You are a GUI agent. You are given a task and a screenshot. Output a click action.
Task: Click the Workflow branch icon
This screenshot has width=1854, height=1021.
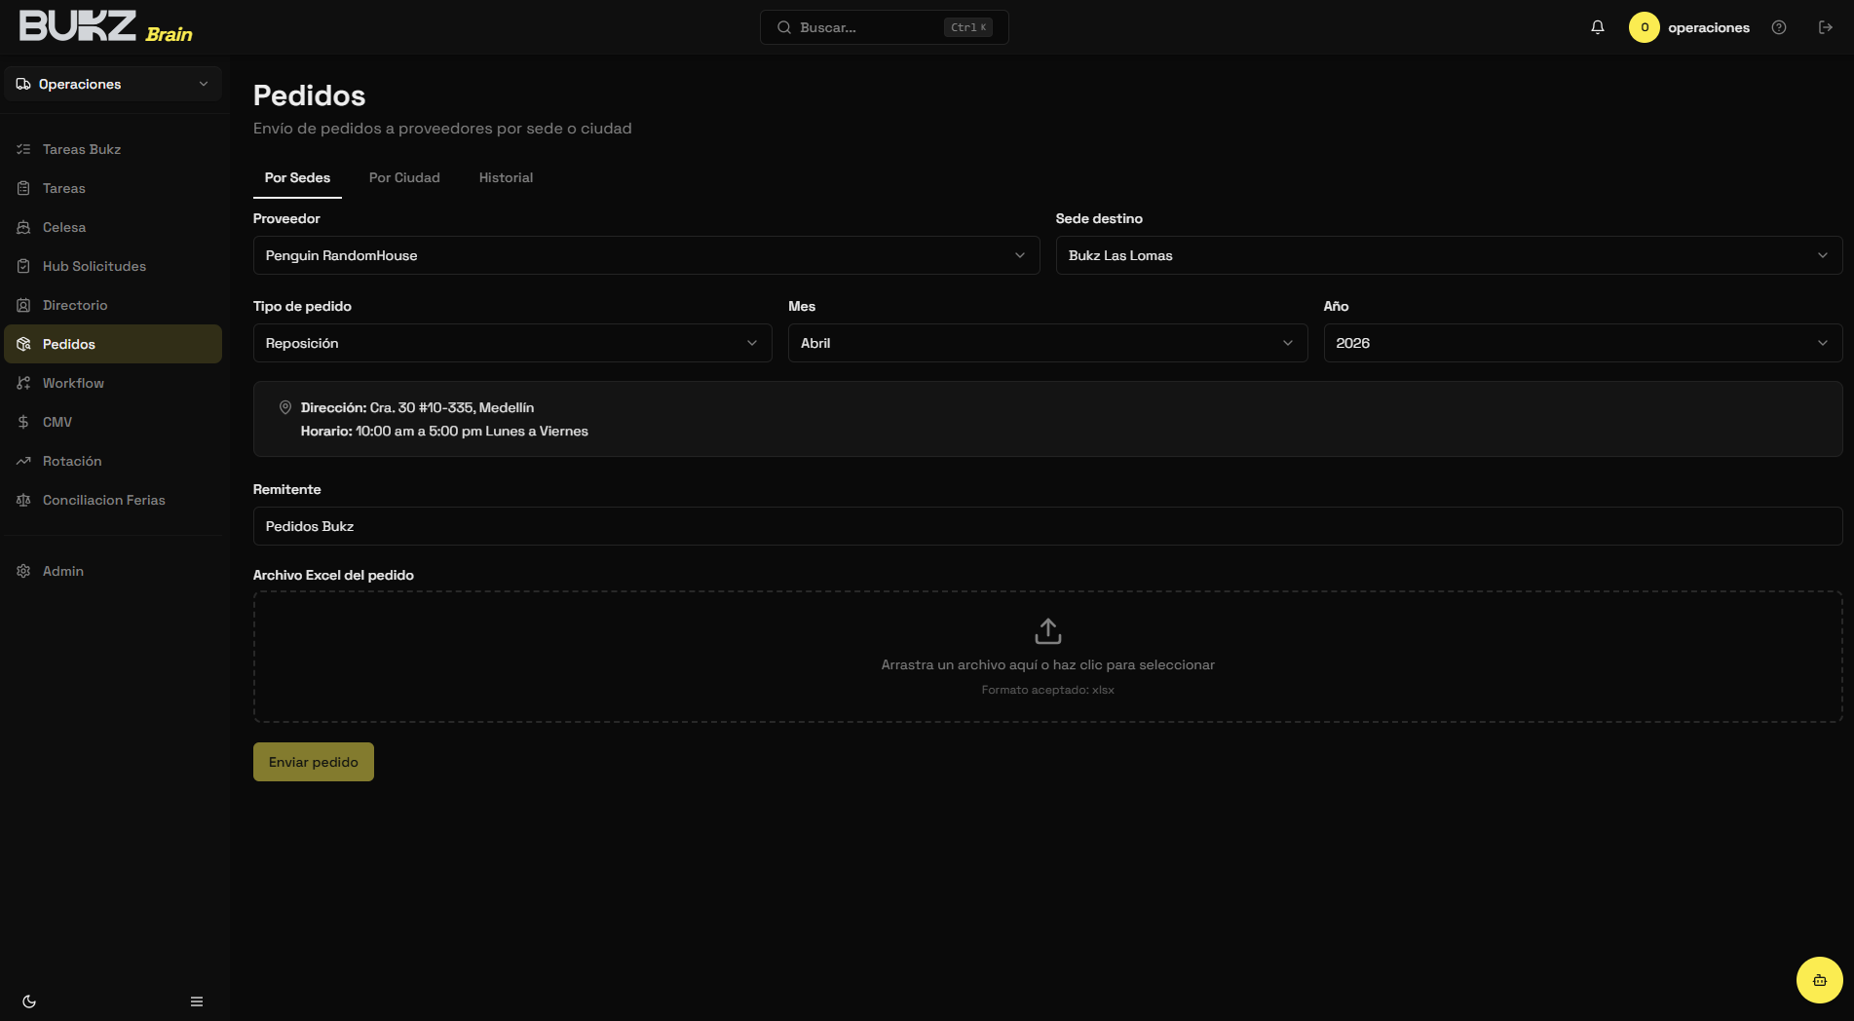[23, 383]
